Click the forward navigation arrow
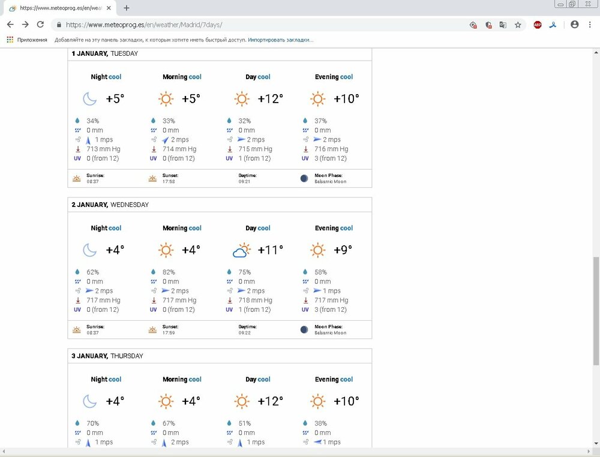The height and width of the screenshot is (457, 600). tap(25, 25)
